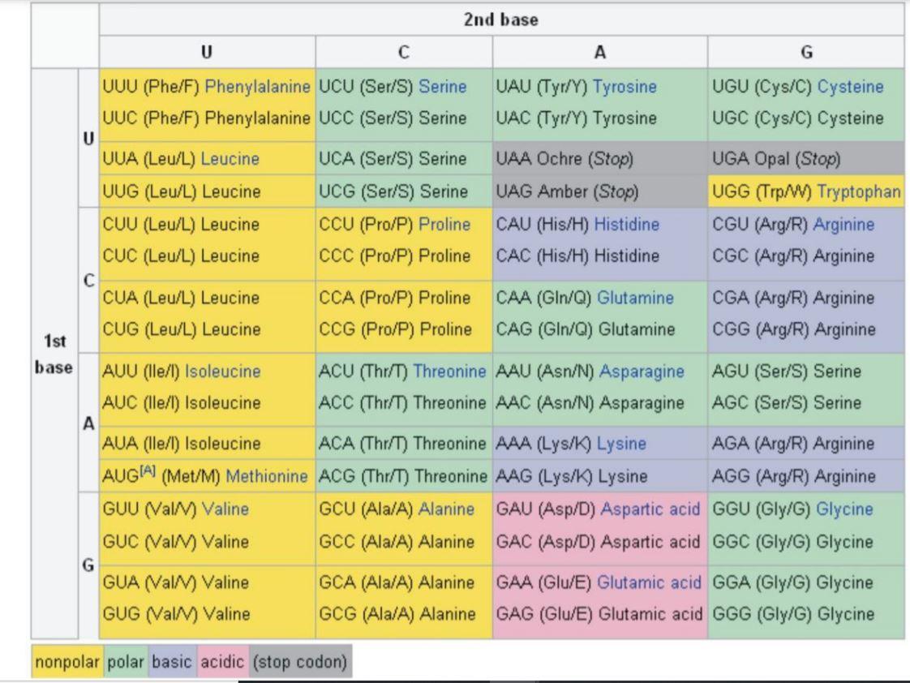The image size is (910, 683).
Task: Click the Asparagine link next to AAU
Action: (x=642, y=372)
